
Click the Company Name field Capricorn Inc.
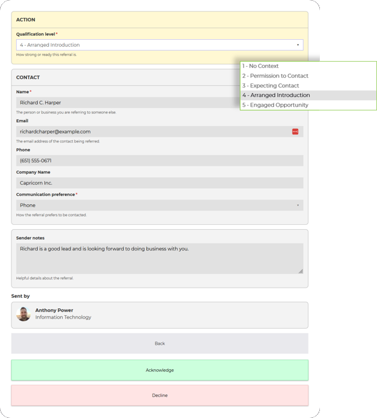pos(160,183)
